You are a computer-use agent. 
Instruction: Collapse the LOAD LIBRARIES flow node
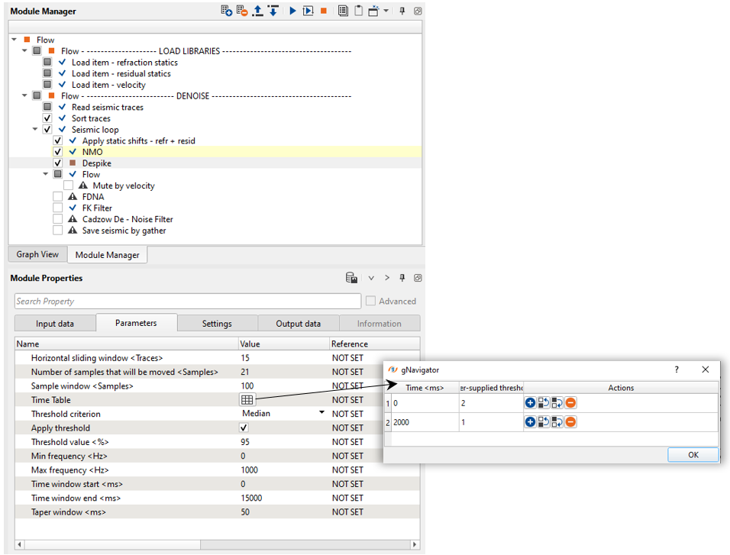click(25, 51)
